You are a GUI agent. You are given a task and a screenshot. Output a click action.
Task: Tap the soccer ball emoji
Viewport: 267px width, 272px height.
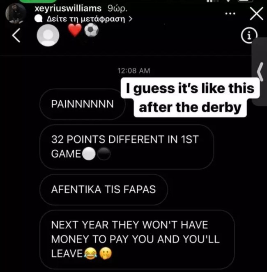[92, 30]
